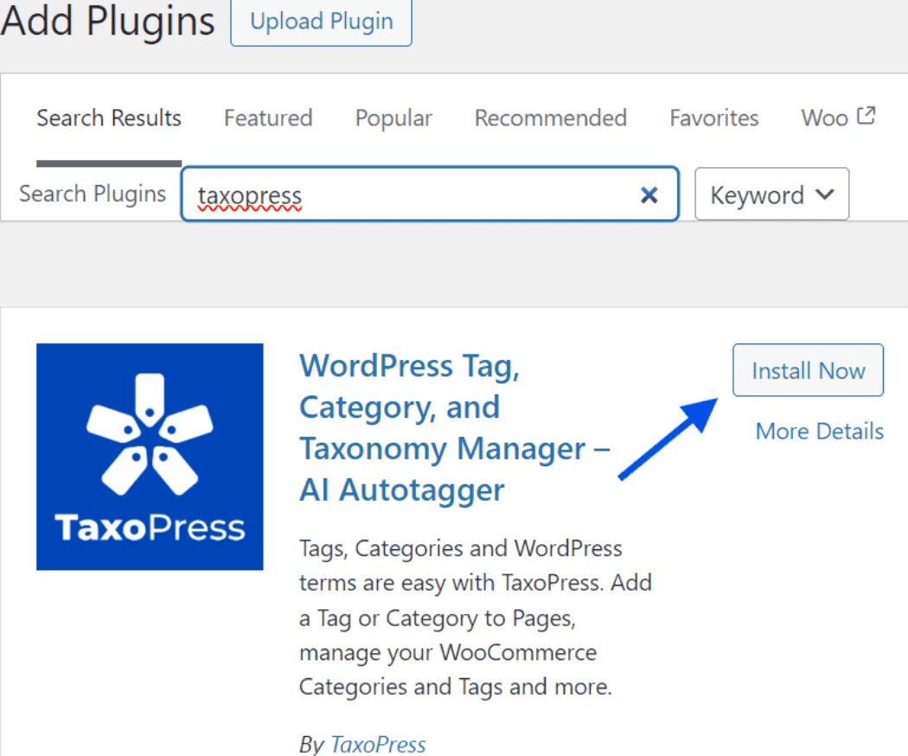
Task: Select the Search Plugins label
Action: pos(93,194)
